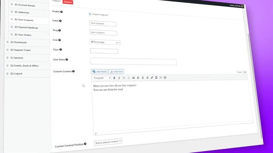
Task: Open help tooltip beside User Roles
Action: (67, 59)
